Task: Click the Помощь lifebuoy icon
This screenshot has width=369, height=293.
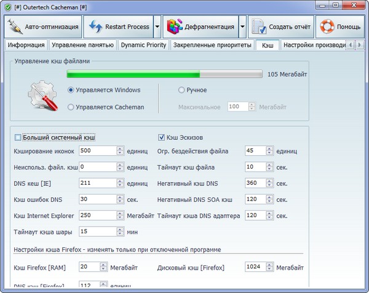Action: click(328, 27)
